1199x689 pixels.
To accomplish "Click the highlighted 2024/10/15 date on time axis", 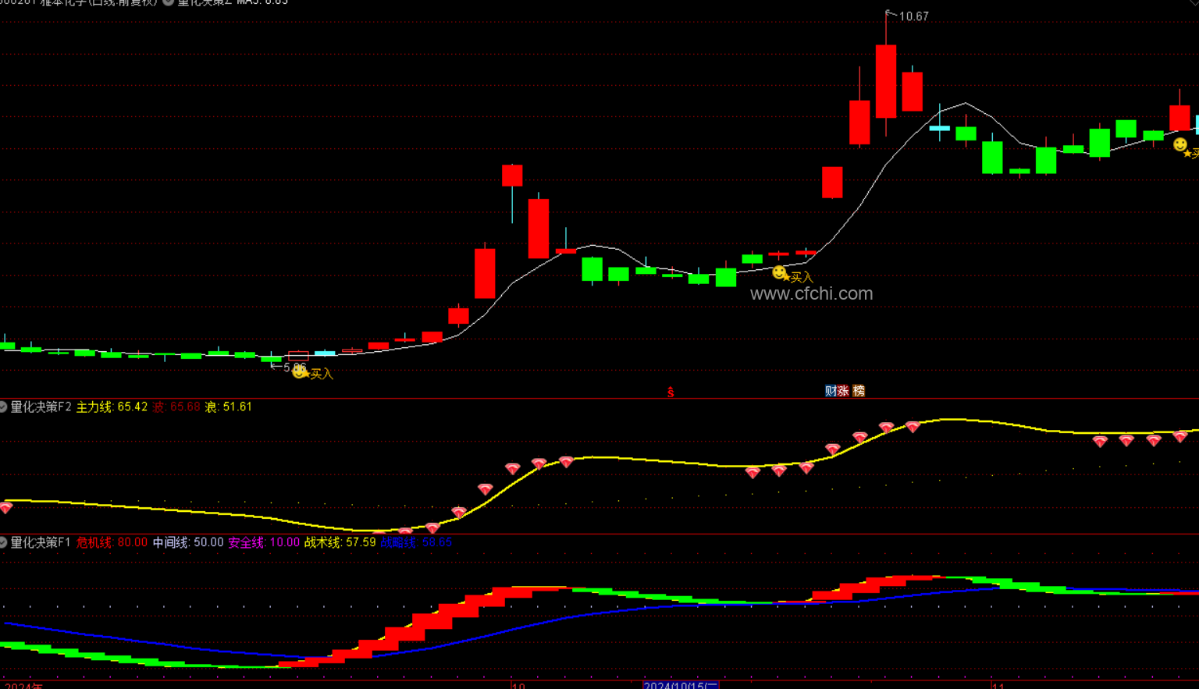I will 680,685.
